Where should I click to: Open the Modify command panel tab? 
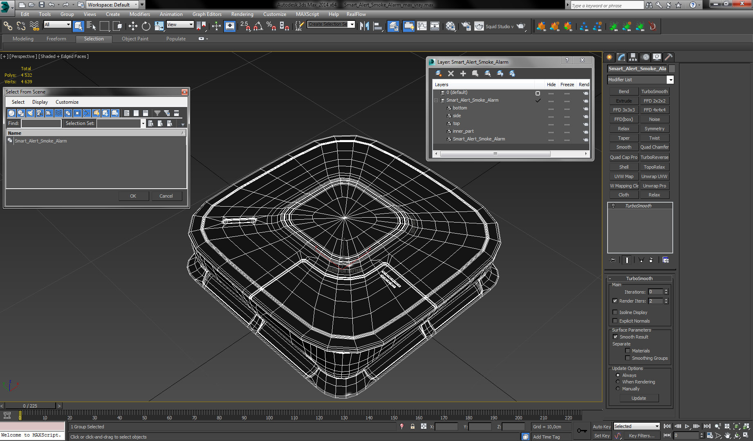621,57
